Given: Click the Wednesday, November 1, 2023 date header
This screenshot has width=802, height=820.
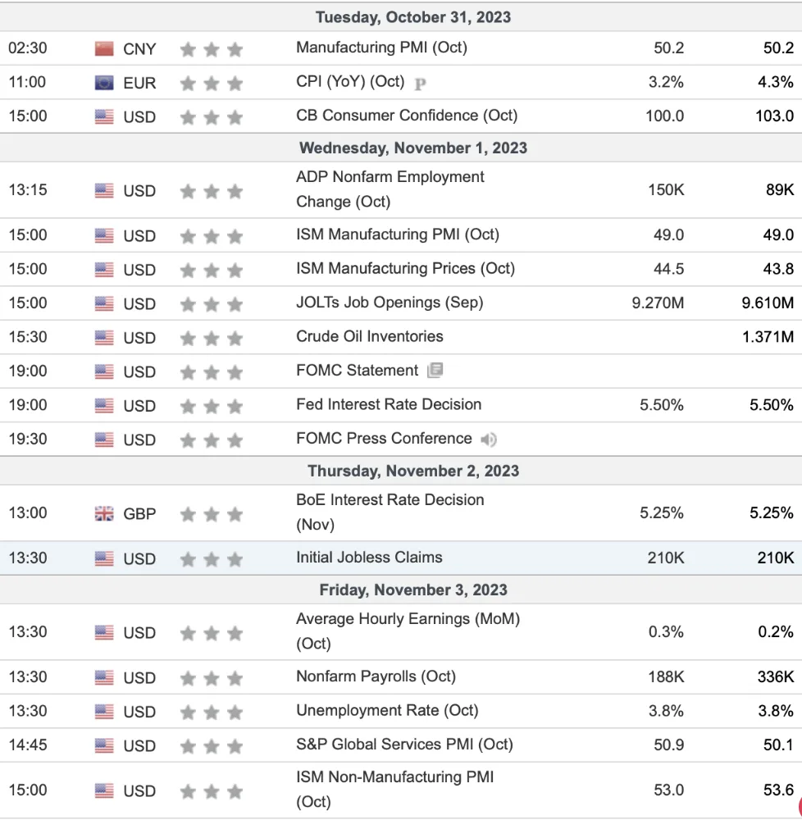Looking at the screenshot, I should coord(413,148).
